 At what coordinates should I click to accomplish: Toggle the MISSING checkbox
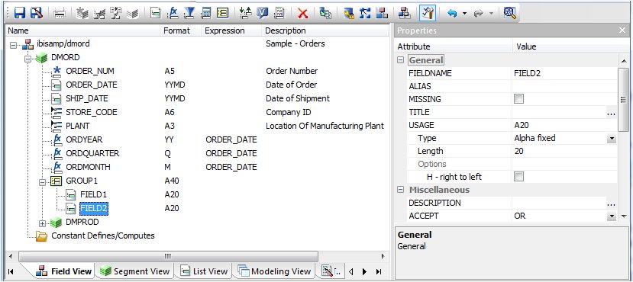pyautogui.click(x=518, y=99)
